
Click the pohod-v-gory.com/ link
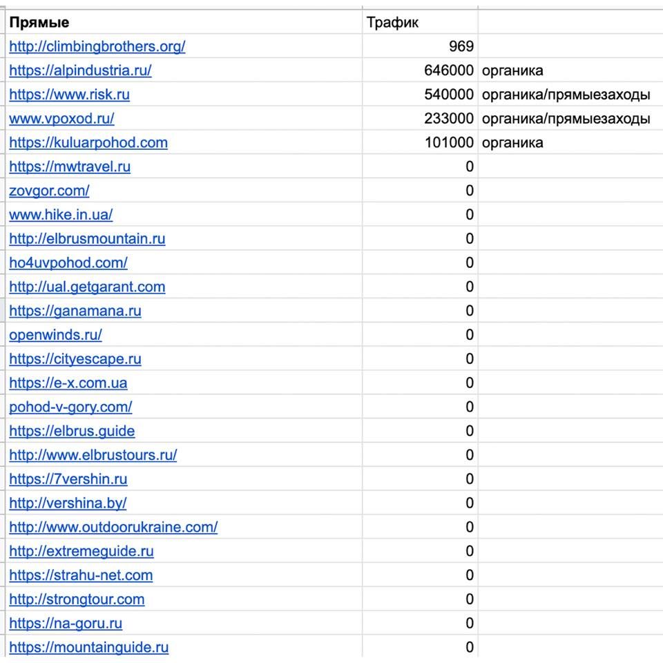[x=70, y=407]
